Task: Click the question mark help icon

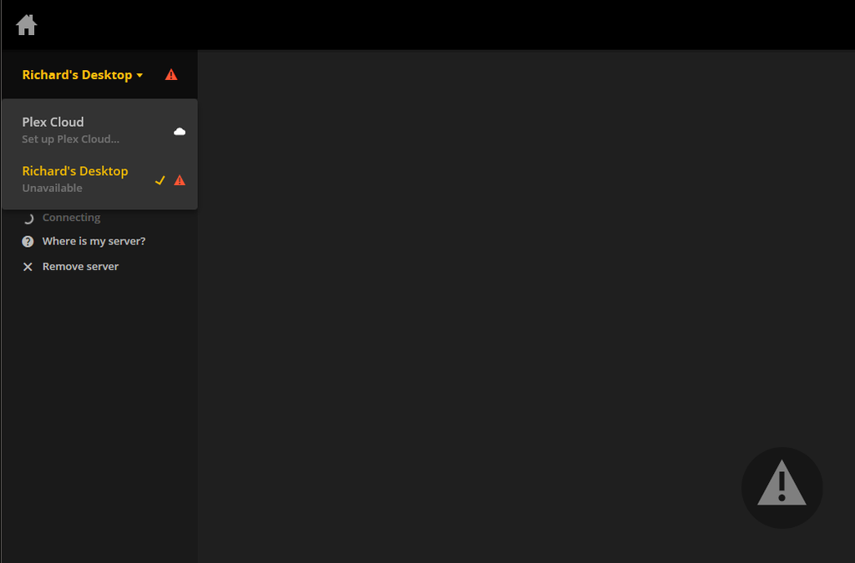Action: [28, 241]
